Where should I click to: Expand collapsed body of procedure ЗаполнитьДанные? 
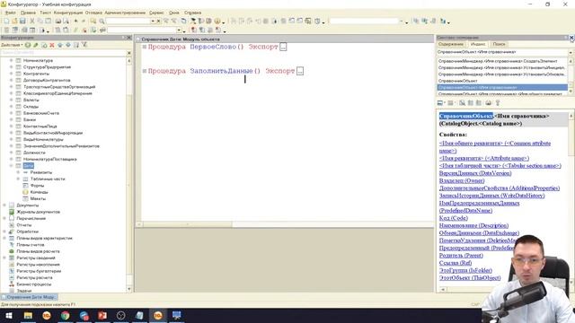(x=300, y=71)
